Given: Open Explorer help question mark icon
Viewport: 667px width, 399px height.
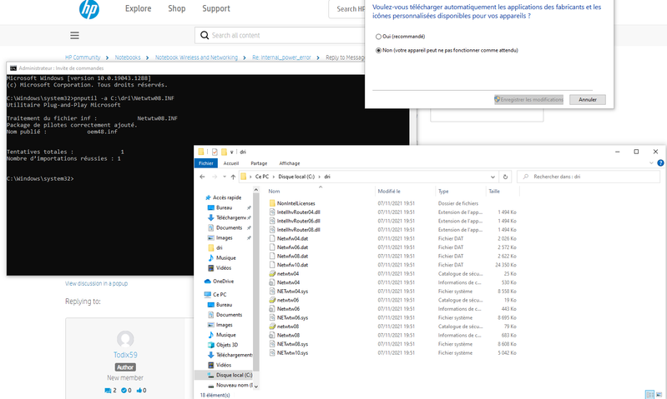Looking at the screenshot, I should click(x=659, y=164).
